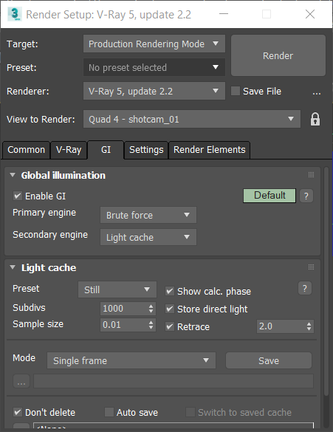This screenshot has height=432, width=333.
Task: Click the Render button
Action: [278, 55]
